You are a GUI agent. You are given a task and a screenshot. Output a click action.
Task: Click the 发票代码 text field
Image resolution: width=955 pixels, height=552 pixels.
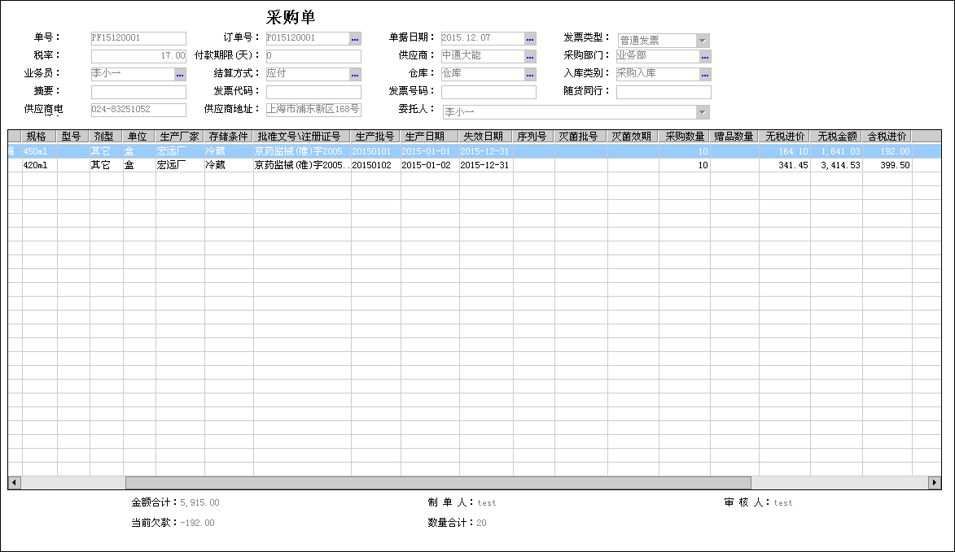(x=313, y=93)
